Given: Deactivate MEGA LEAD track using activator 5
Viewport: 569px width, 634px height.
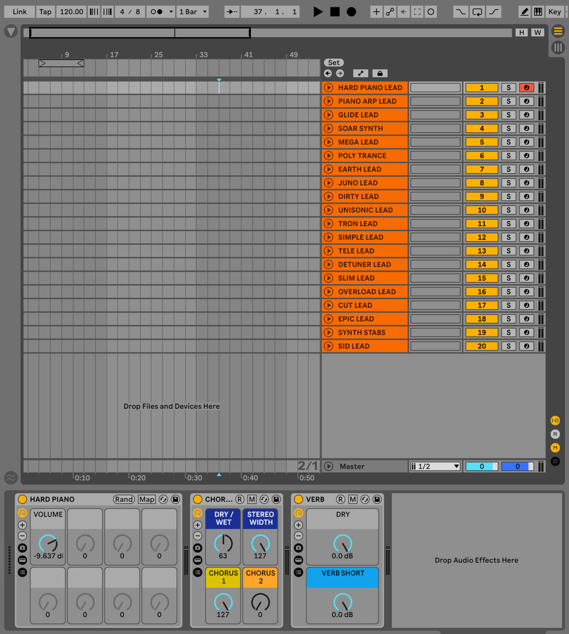Looking at the screenshot, I should [481, 142].
